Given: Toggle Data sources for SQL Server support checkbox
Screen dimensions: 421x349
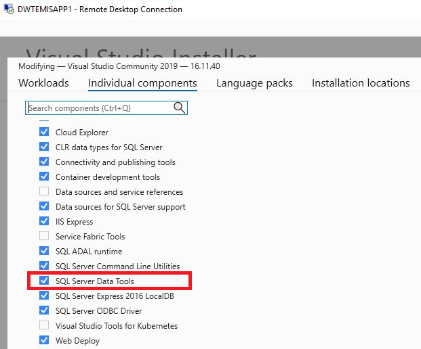Looking at the screenshot, I should point(44,206).
